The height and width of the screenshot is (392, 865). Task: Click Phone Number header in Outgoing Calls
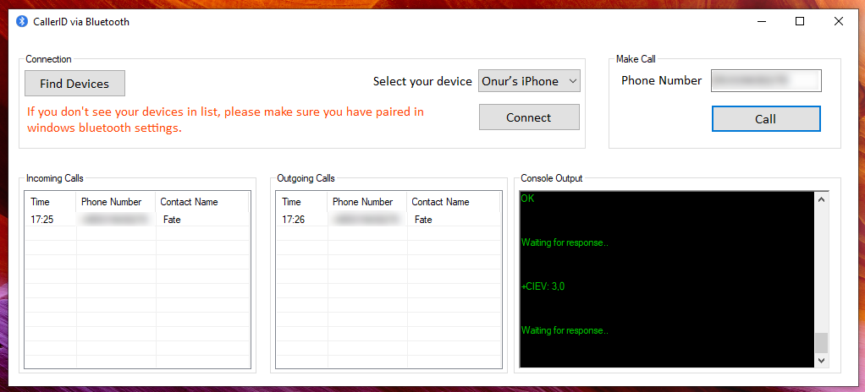pos(362,202)
